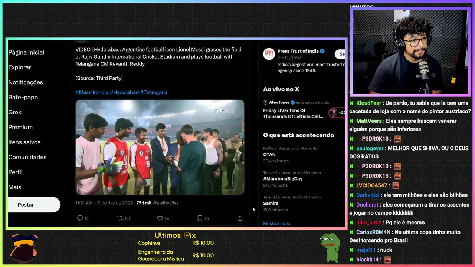Click chat username Duchcrat
Image resolution: width=475 pixels, height=267 pixels.
tap(367, 205)
